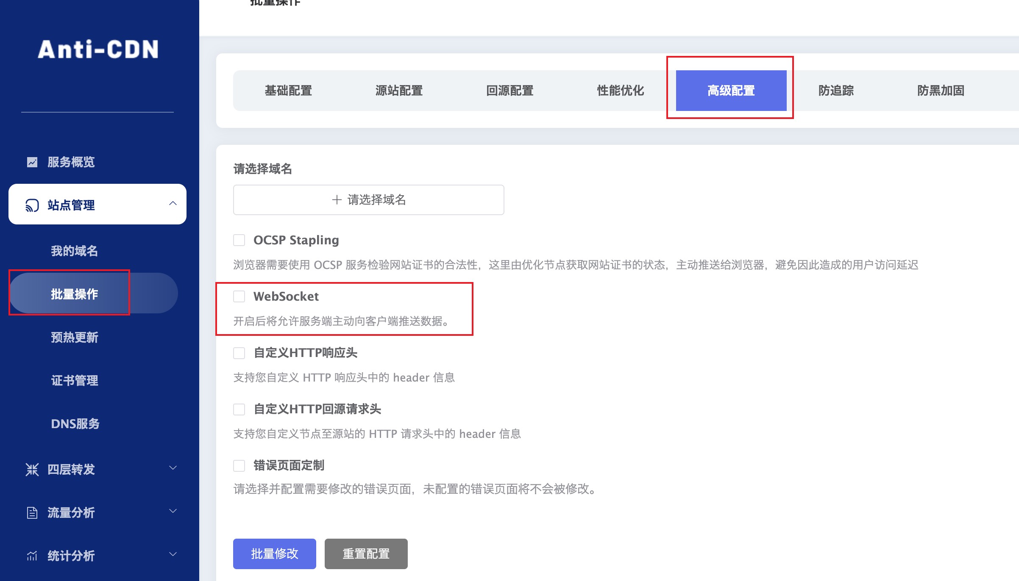The image size is (1019, 581).
Task: Tick the 自定义HTTP响应头 checkbox
Action: [x=239, y=353]
